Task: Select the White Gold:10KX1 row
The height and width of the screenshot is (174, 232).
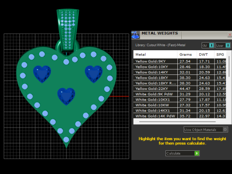Action: click(180, 100)
